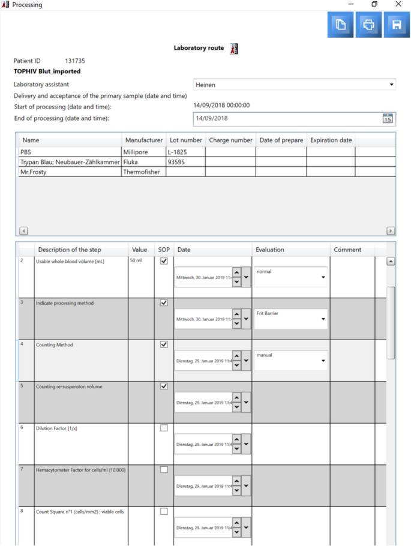
Task: Decrement date for Dilution Factor step
Action: 237,449
